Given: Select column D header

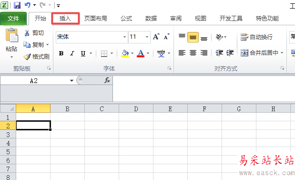Looking at the screenshot, I should tap(136, 109).
